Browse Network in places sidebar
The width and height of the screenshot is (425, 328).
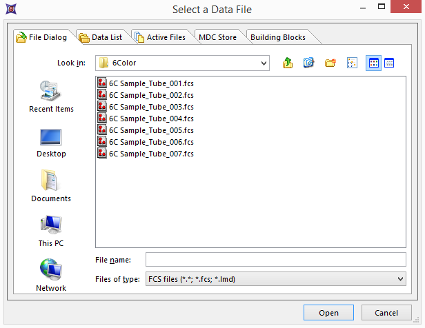(x=51, y=276)
